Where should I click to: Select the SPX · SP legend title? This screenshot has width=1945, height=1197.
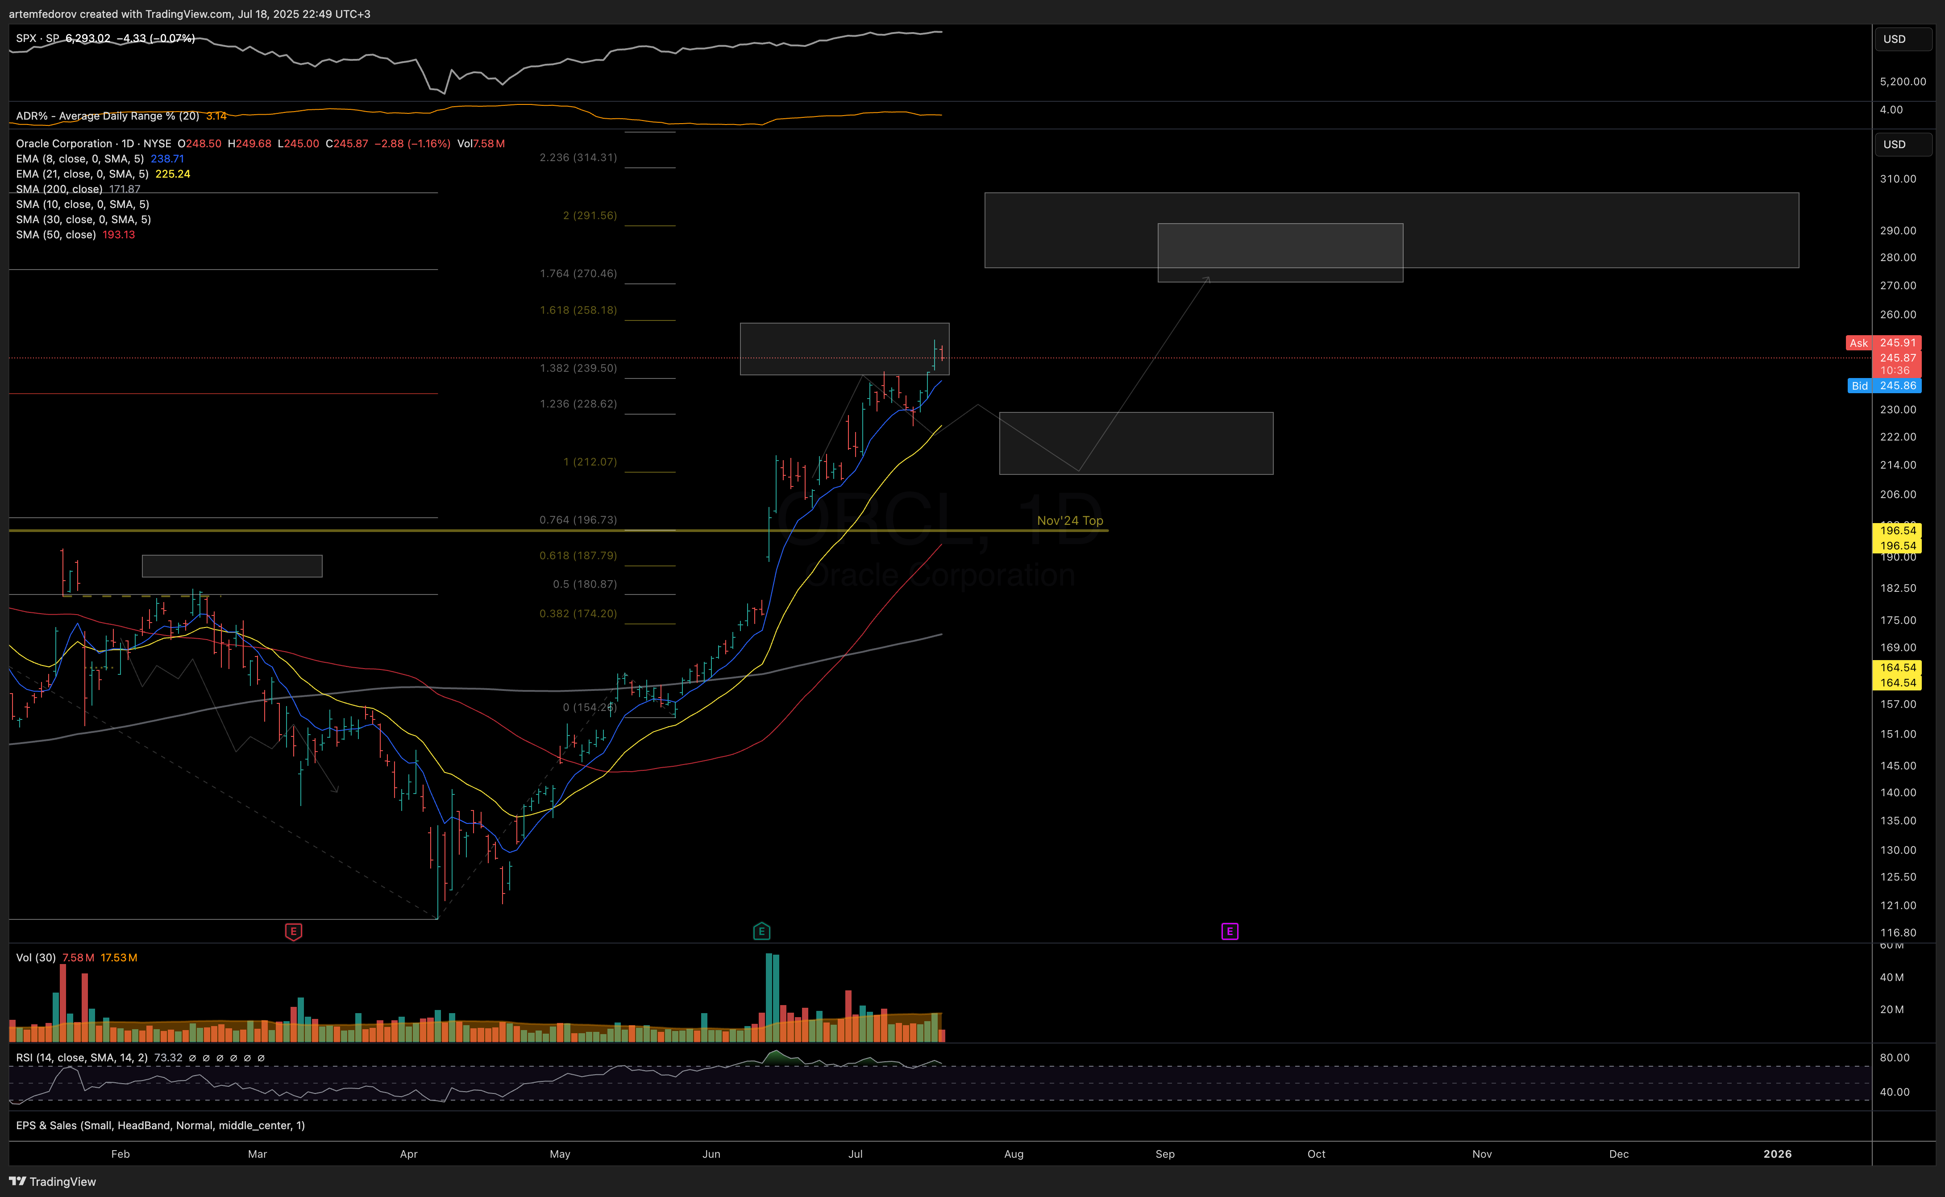tap(37, 38)
